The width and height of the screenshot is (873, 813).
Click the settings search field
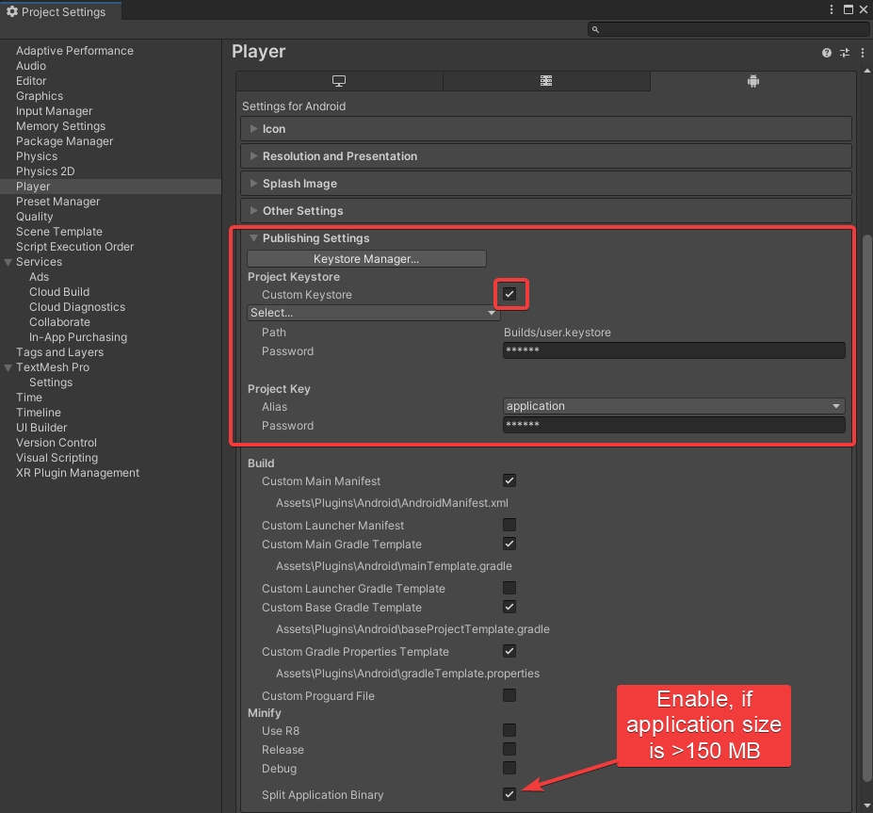pyautogui.click(x=728, y=29)
